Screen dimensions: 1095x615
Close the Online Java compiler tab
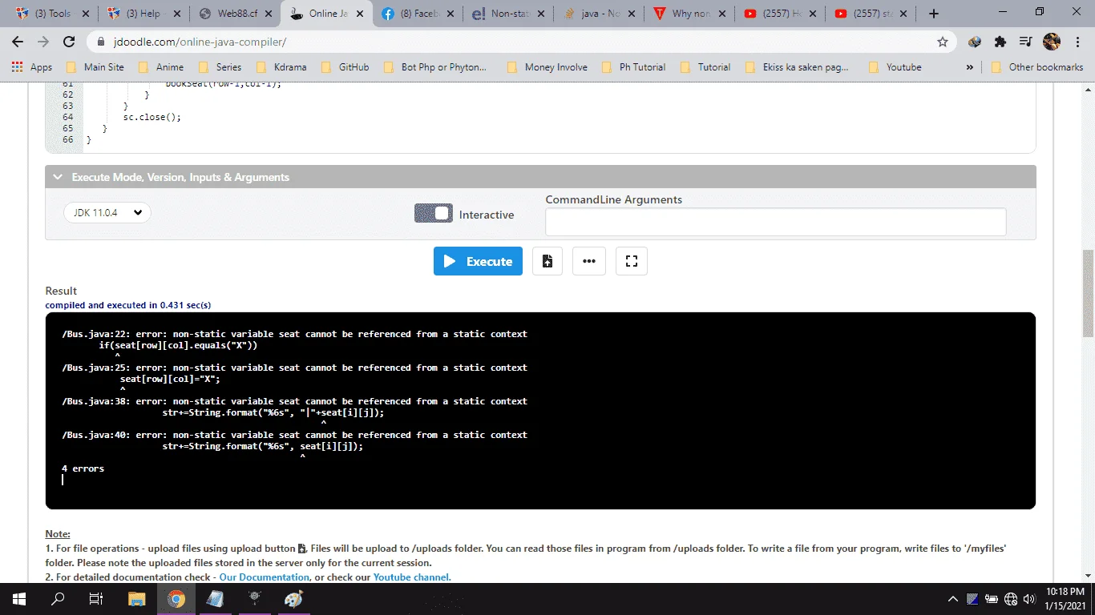[360, 14]
